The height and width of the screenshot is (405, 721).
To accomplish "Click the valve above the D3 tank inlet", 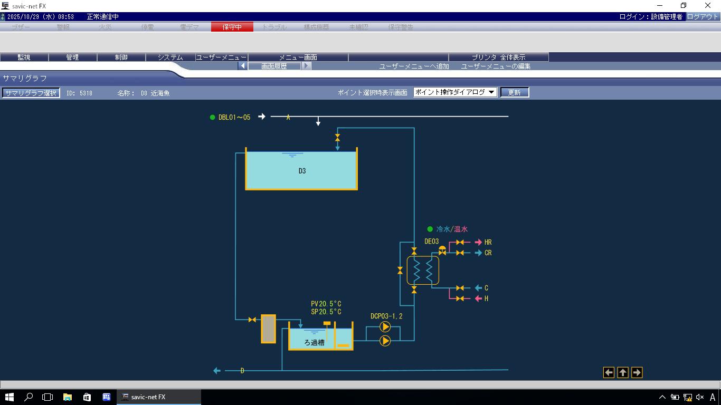I will pyautogui.click(x=337, y=137).
